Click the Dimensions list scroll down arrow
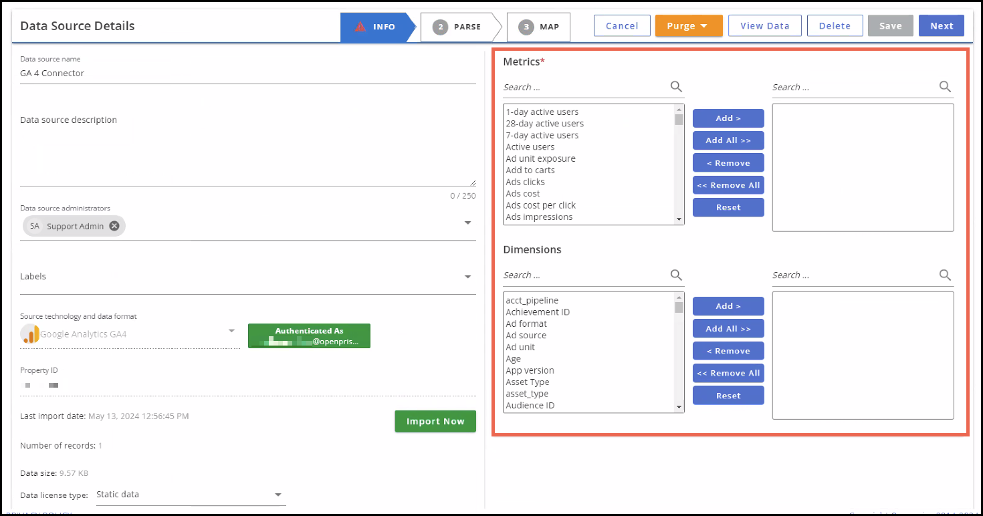The width and height of the screenshot is (983, 516). [679, 407]
